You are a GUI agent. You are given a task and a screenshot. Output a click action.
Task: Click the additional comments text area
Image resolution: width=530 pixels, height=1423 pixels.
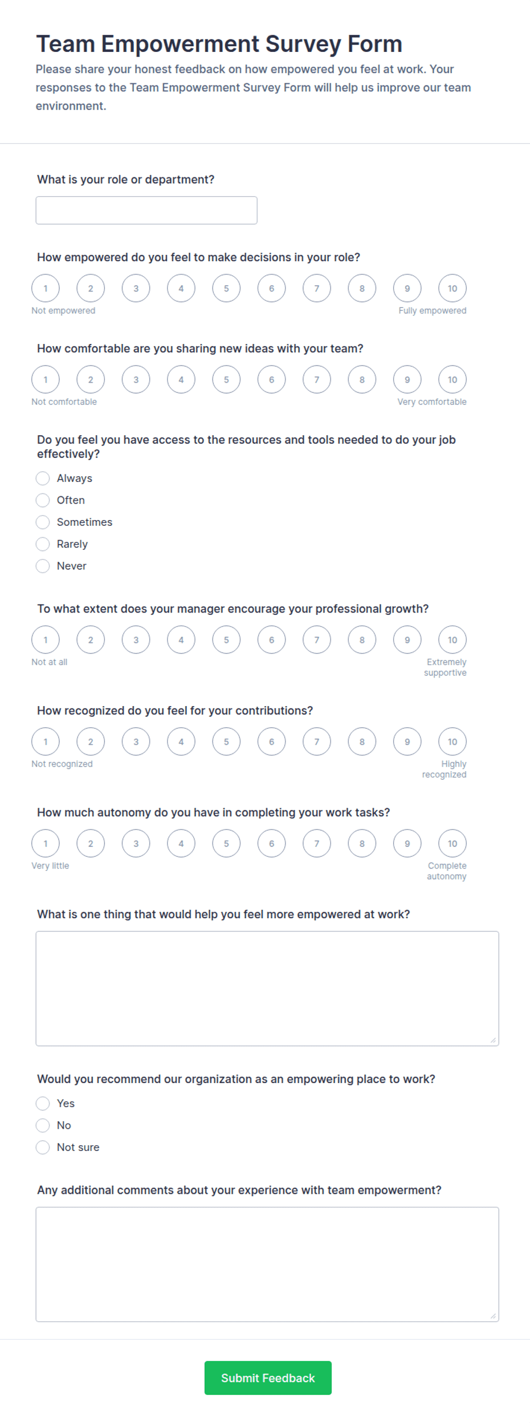point(267,1264)
